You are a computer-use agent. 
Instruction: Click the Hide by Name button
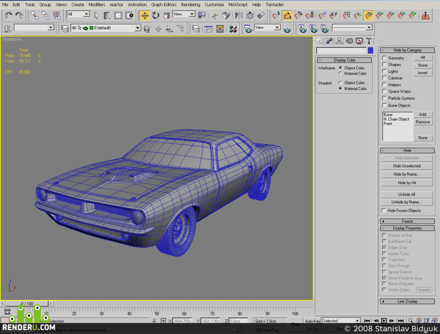pos(407,174)
